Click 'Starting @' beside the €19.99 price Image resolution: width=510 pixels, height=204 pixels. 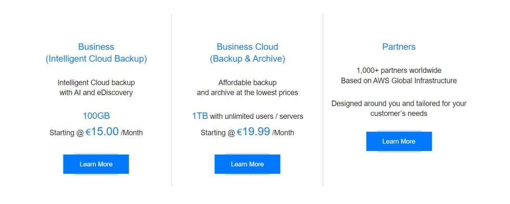pos(217,133)
